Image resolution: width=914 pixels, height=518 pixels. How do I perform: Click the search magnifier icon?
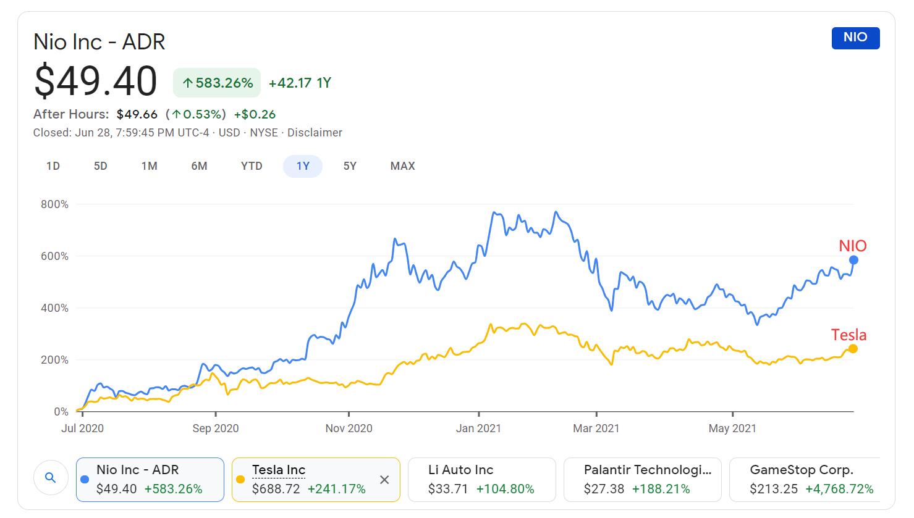tap(51, 478)
